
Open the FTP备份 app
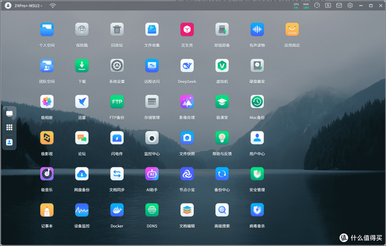(117, 102)
